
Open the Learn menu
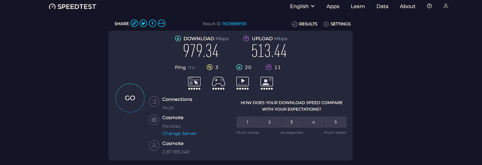[x=358, y=6]
